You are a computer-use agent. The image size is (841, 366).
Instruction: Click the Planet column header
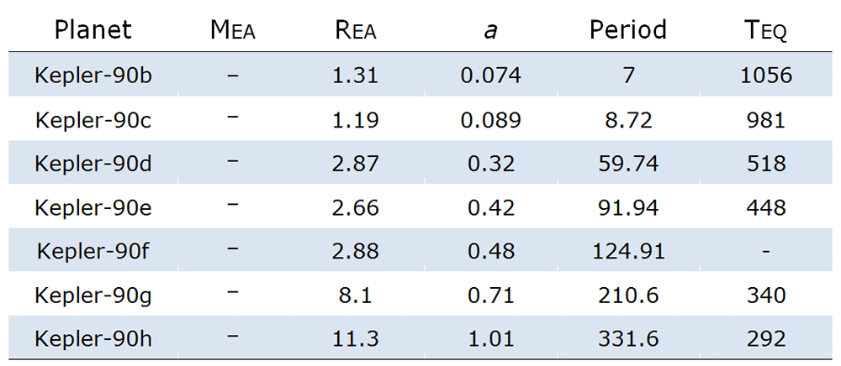(x=93, y=30)
